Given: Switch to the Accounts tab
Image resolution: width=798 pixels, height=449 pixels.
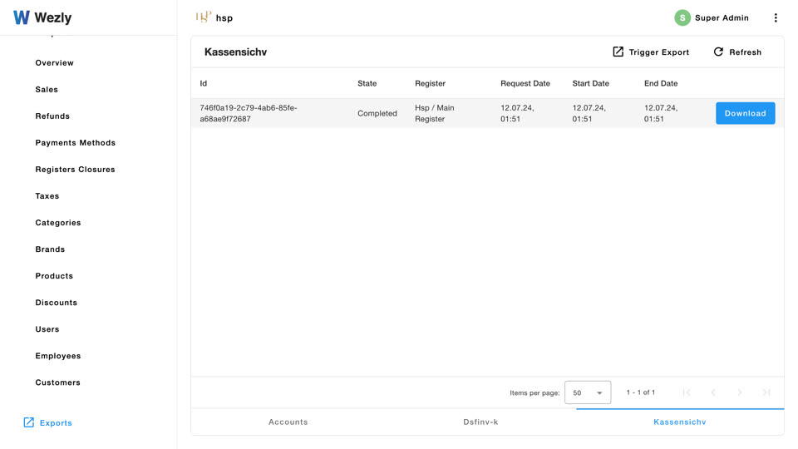Looking at the screenshot, I should 288,422.
